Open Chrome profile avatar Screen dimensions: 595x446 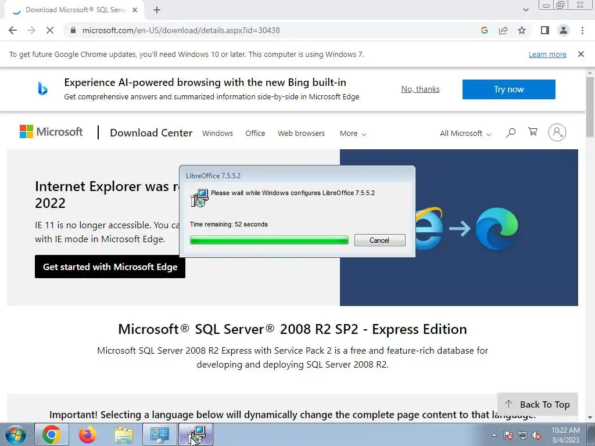pos(564,30)
